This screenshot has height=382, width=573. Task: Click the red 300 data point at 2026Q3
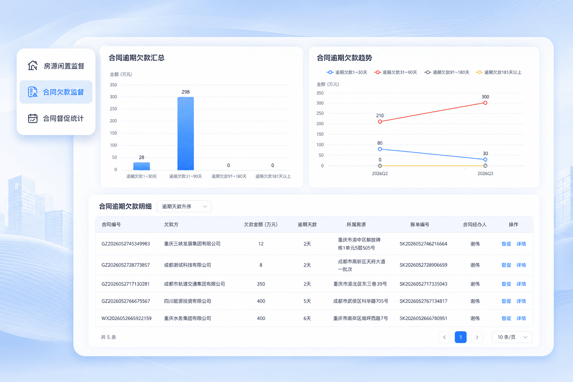point(485,103)
